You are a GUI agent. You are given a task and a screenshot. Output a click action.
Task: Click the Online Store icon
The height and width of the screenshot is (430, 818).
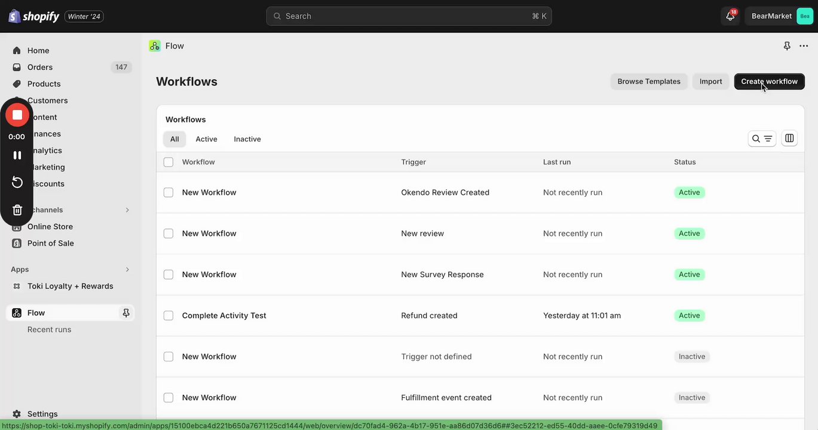click(17, 227)
